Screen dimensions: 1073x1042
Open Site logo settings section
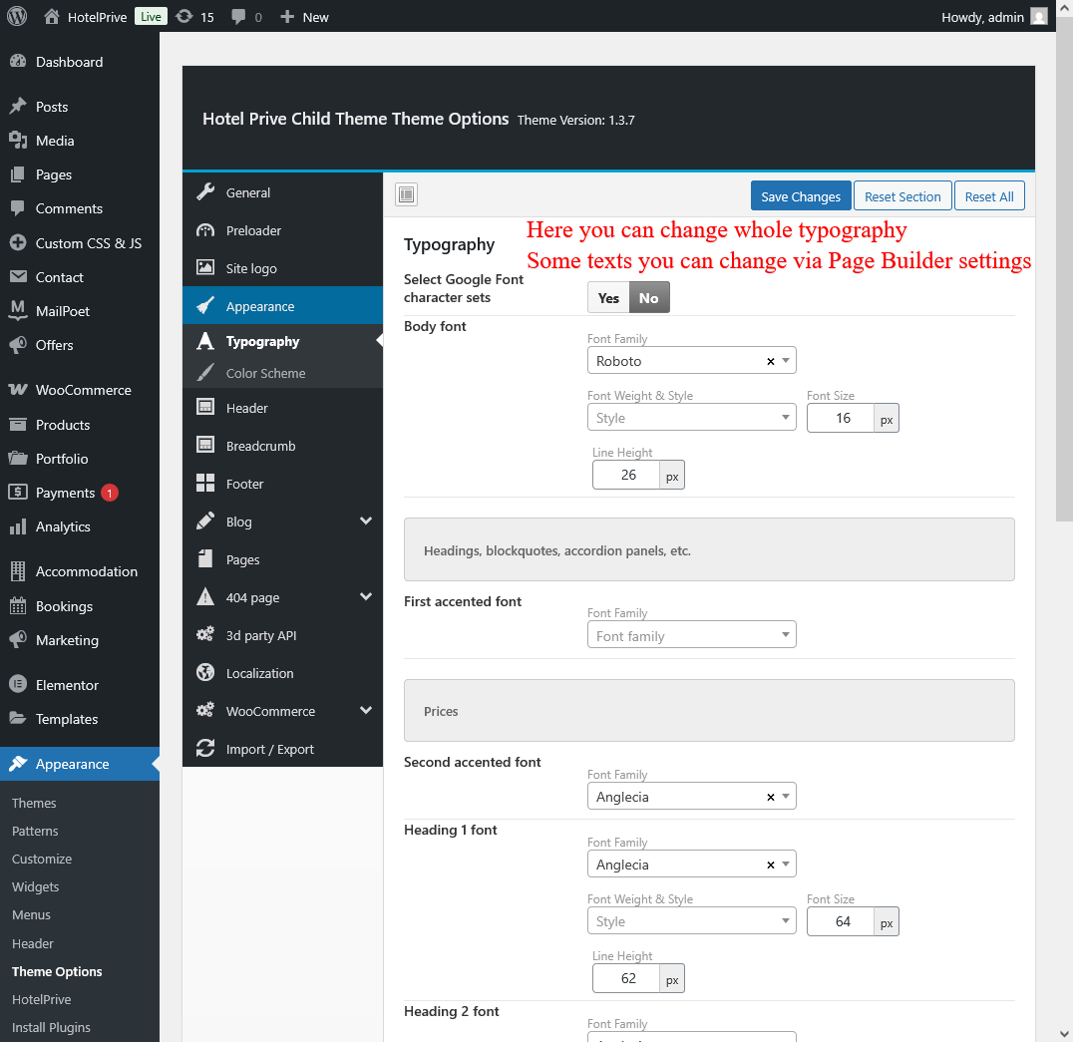(251, 268)
